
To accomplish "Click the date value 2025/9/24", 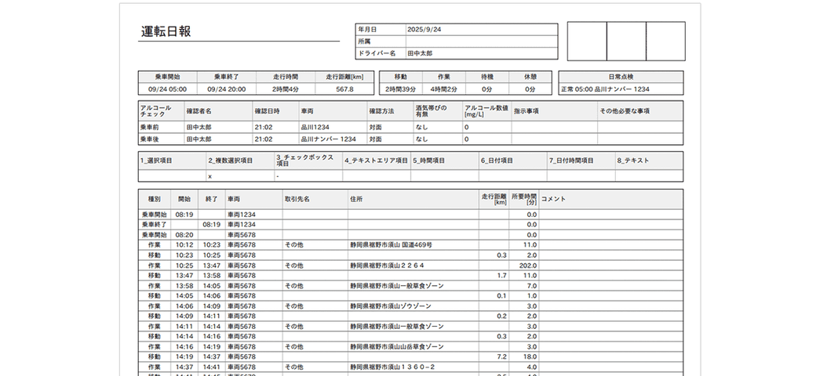I will click(x=424, y=30).
